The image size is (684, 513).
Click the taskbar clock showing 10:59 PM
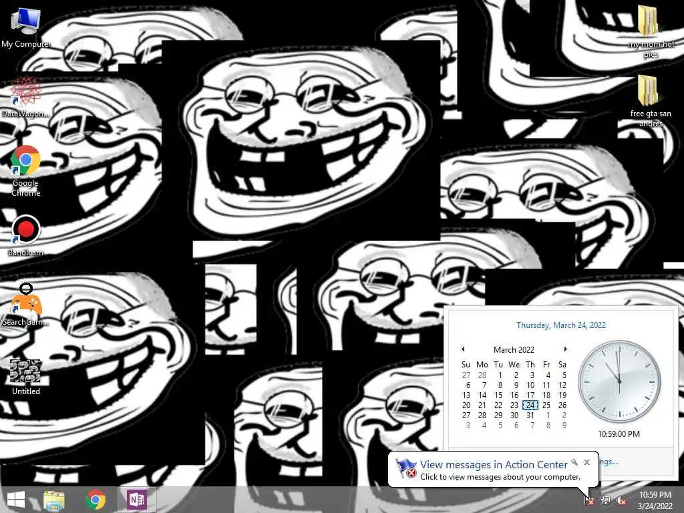tap(655, 500)
